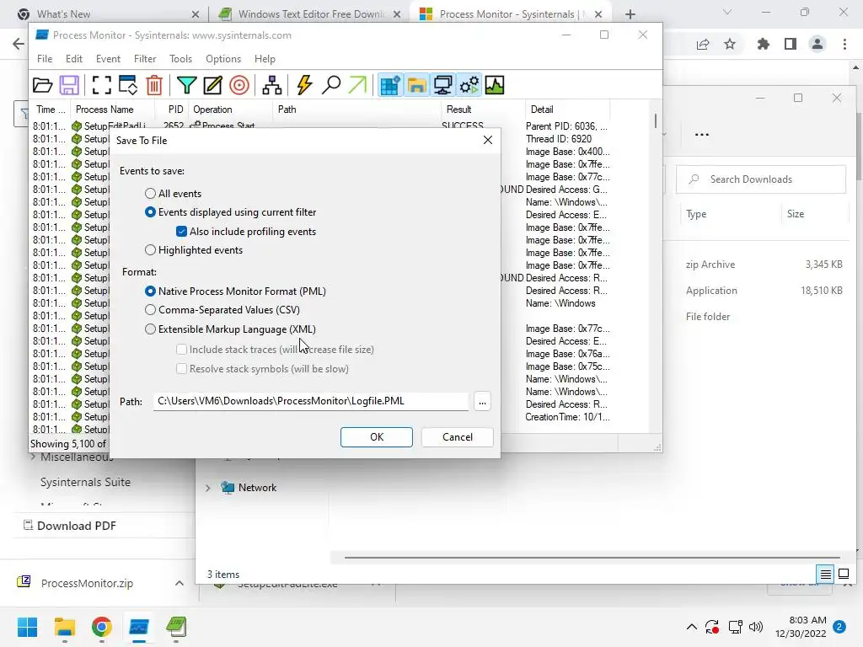Expand the Network tree node
This screenshot has height=647, width=863.
pos(208,488)
